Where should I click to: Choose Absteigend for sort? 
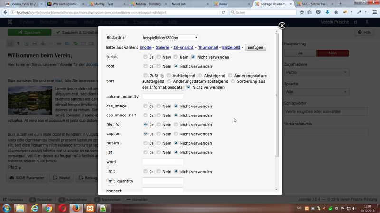pyautogui.click(x=200, y=75)
